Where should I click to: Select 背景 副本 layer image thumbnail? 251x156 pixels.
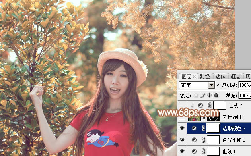point(195,118)
